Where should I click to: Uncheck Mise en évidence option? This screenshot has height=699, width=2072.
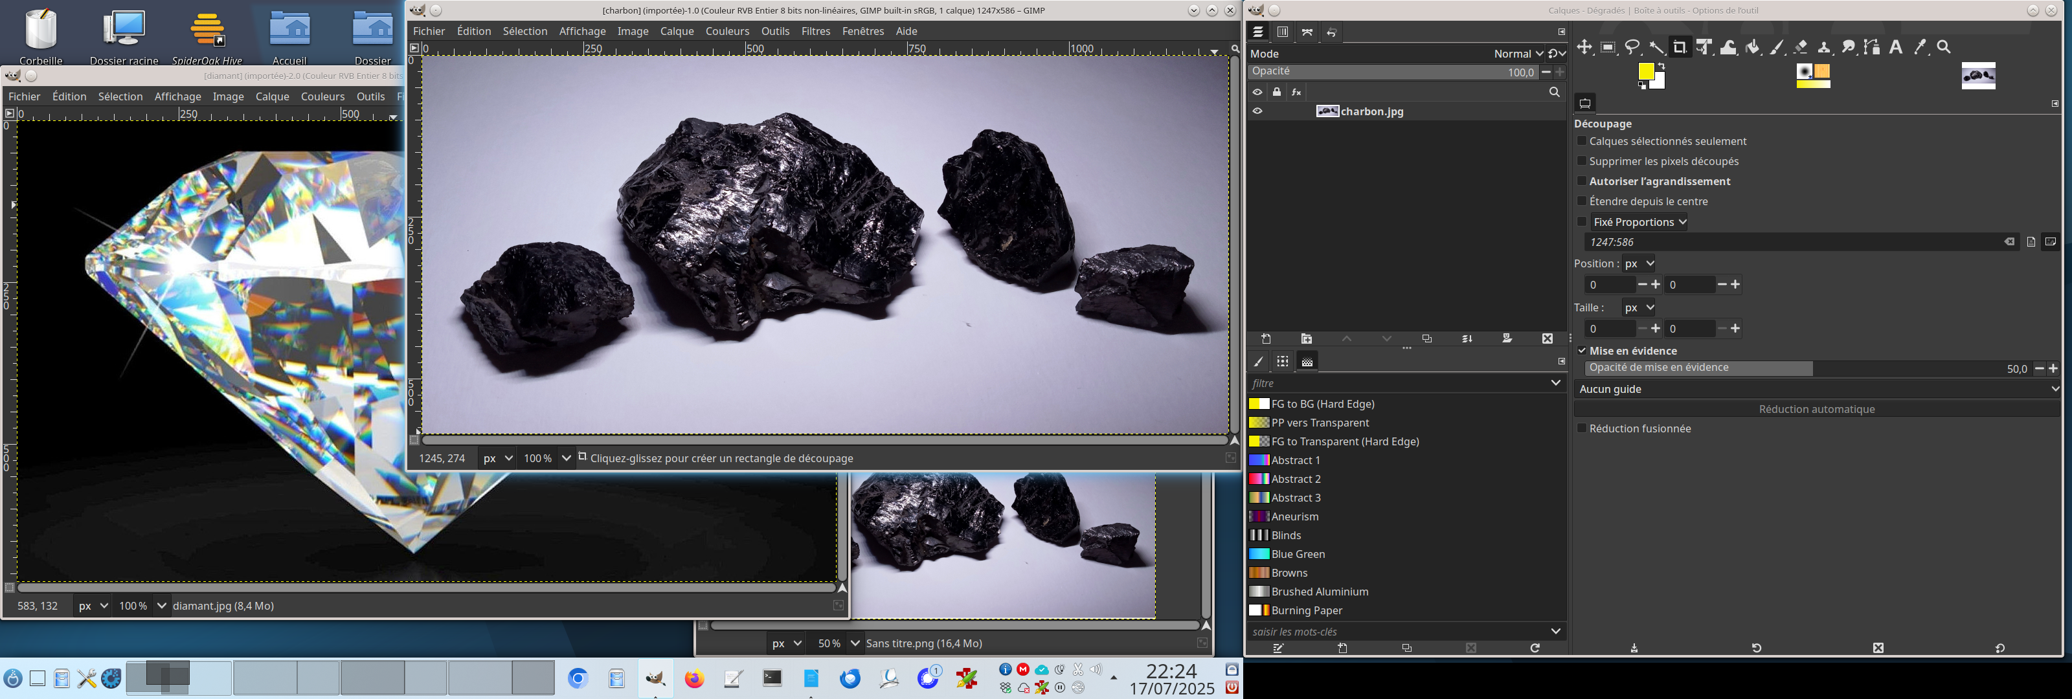[1581, 351]
